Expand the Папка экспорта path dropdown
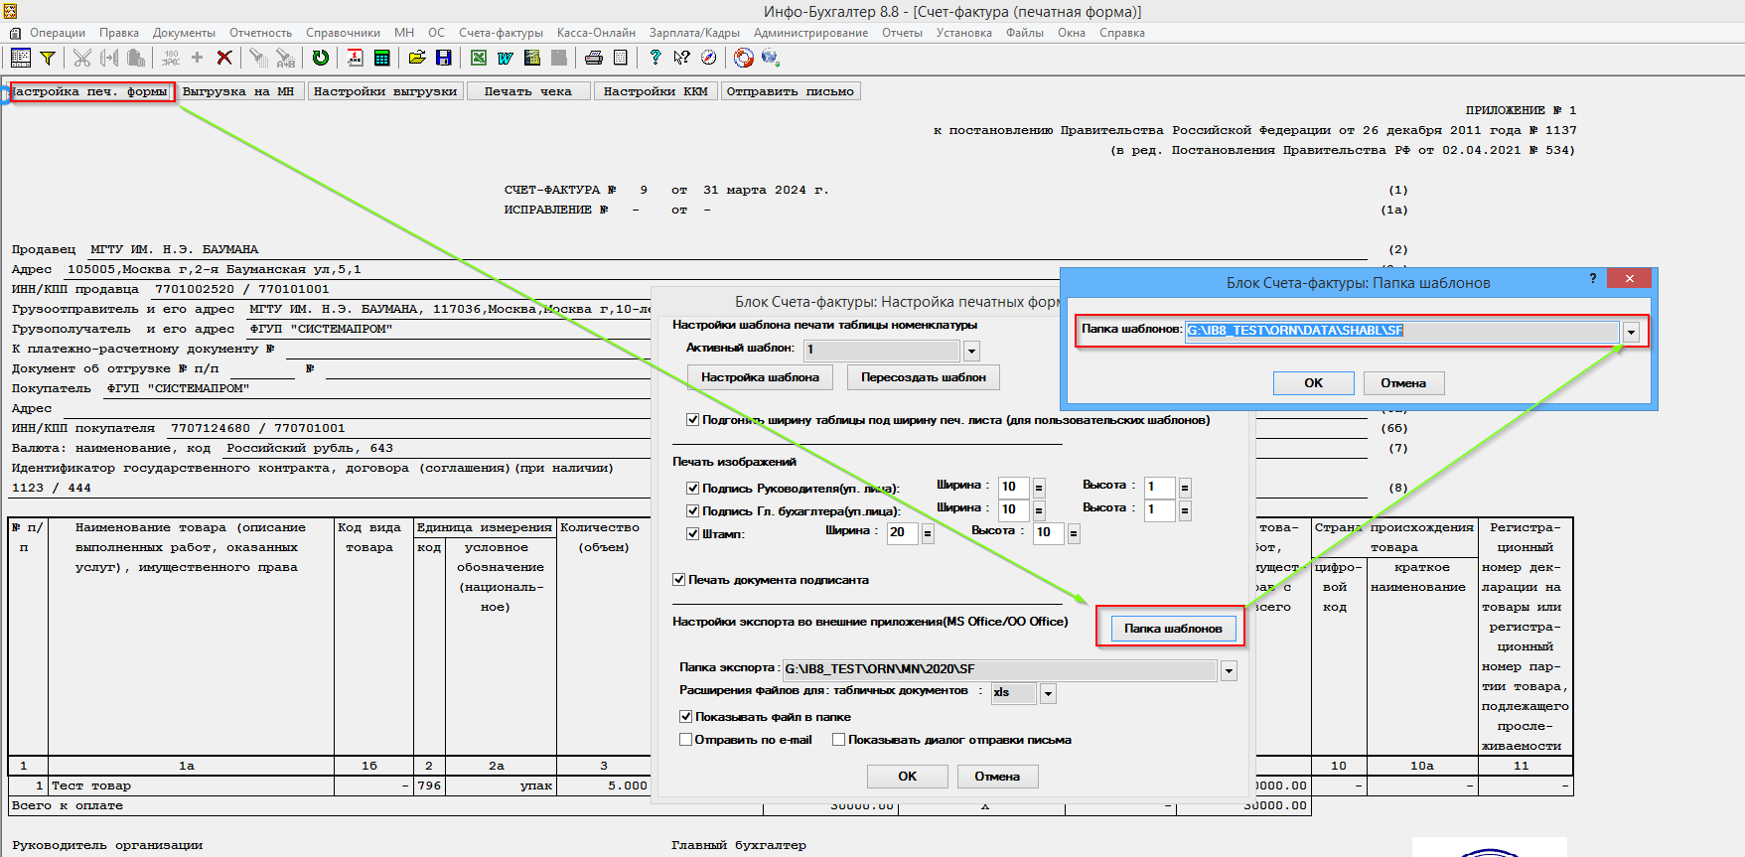The height and width of the screenshot is (857, 1745). click(x=1229, y=671)
